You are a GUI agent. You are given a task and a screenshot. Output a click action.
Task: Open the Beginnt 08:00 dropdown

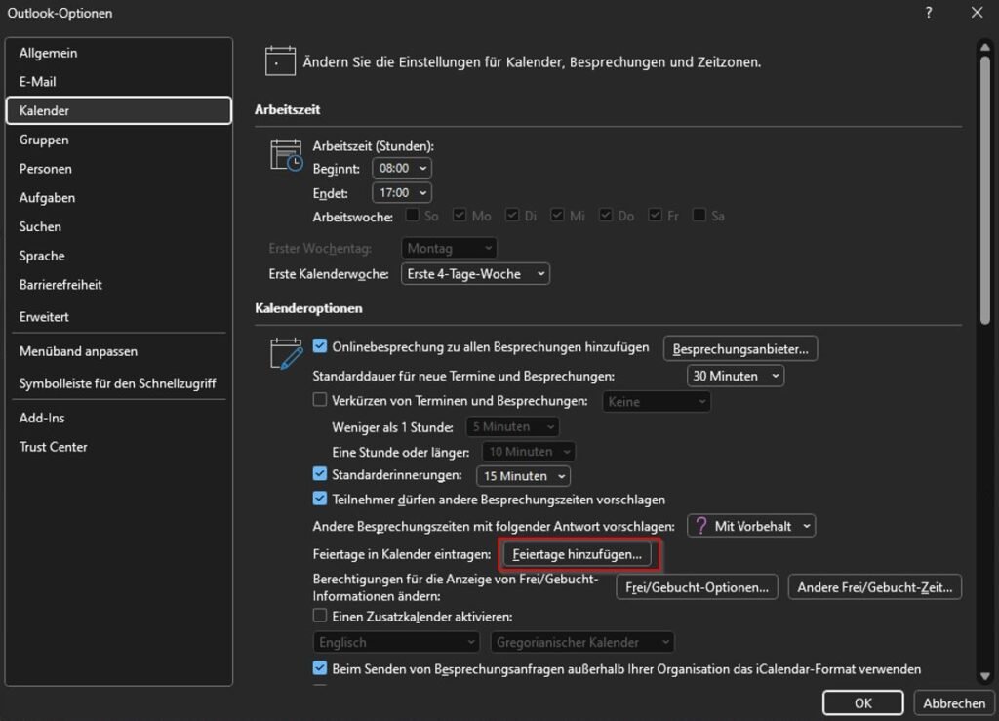402,168
